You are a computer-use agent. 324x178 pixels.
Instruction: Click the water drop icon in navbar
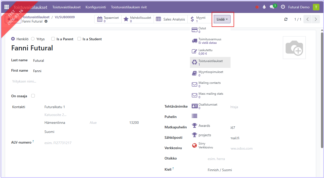[264, 7]
